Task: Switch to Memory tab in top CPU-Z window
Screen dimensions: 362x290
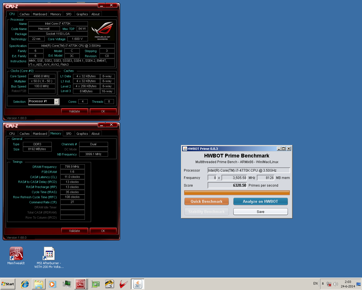Action: pyautogui.click(x=56, y=14)
